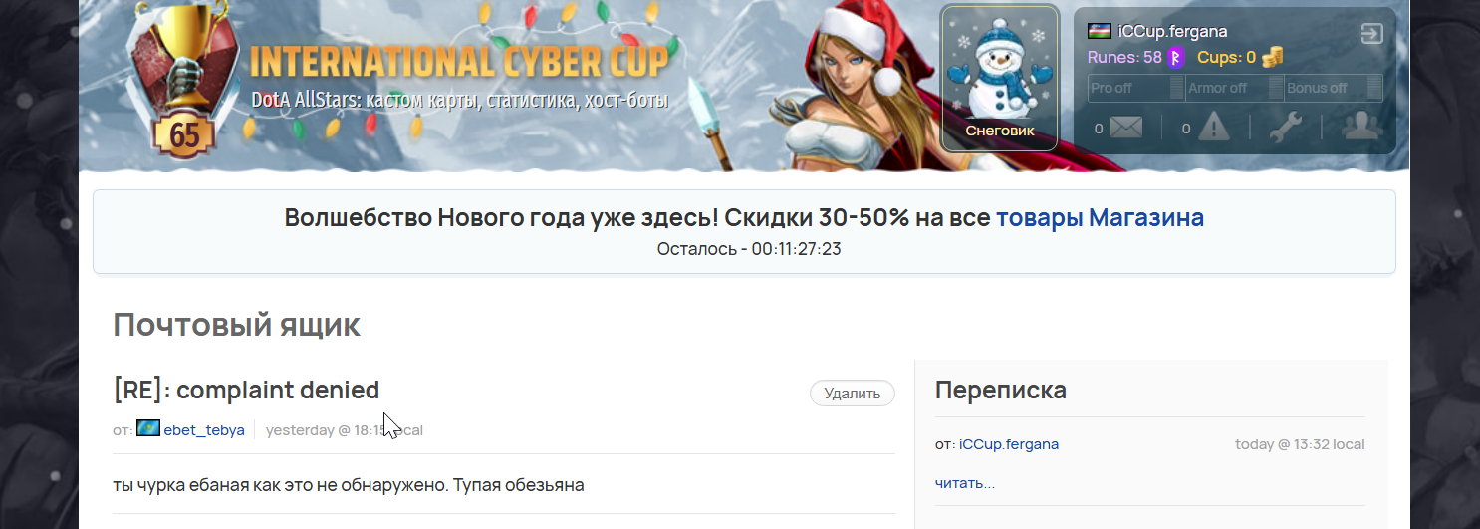Toggle the Armor off status
1480x529 pixels.
point(1235,88)
